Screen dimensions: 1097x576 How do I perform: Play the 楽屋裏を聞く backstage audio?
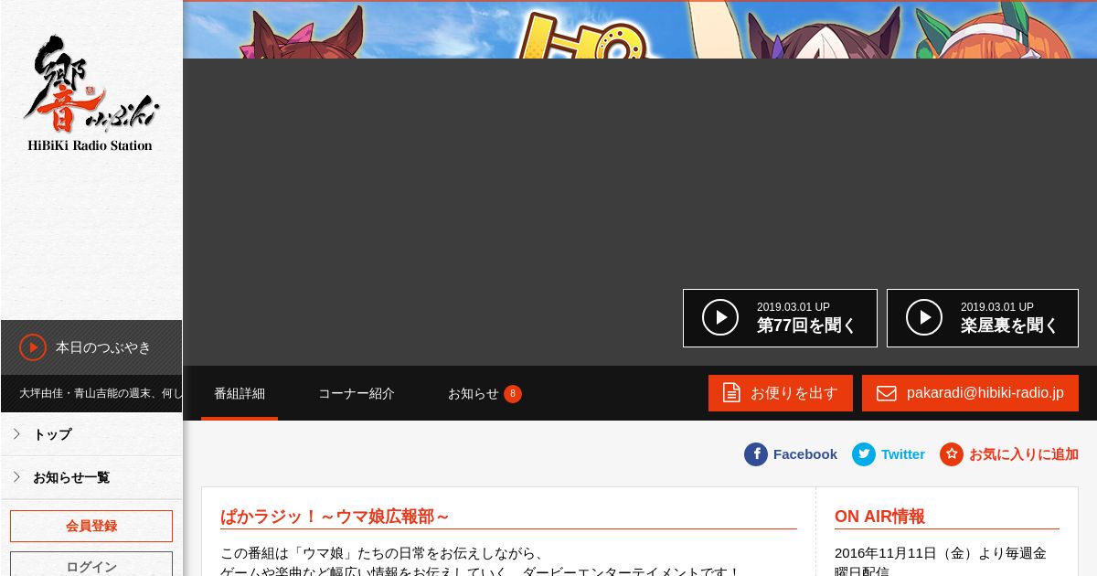tap(983, 318)
